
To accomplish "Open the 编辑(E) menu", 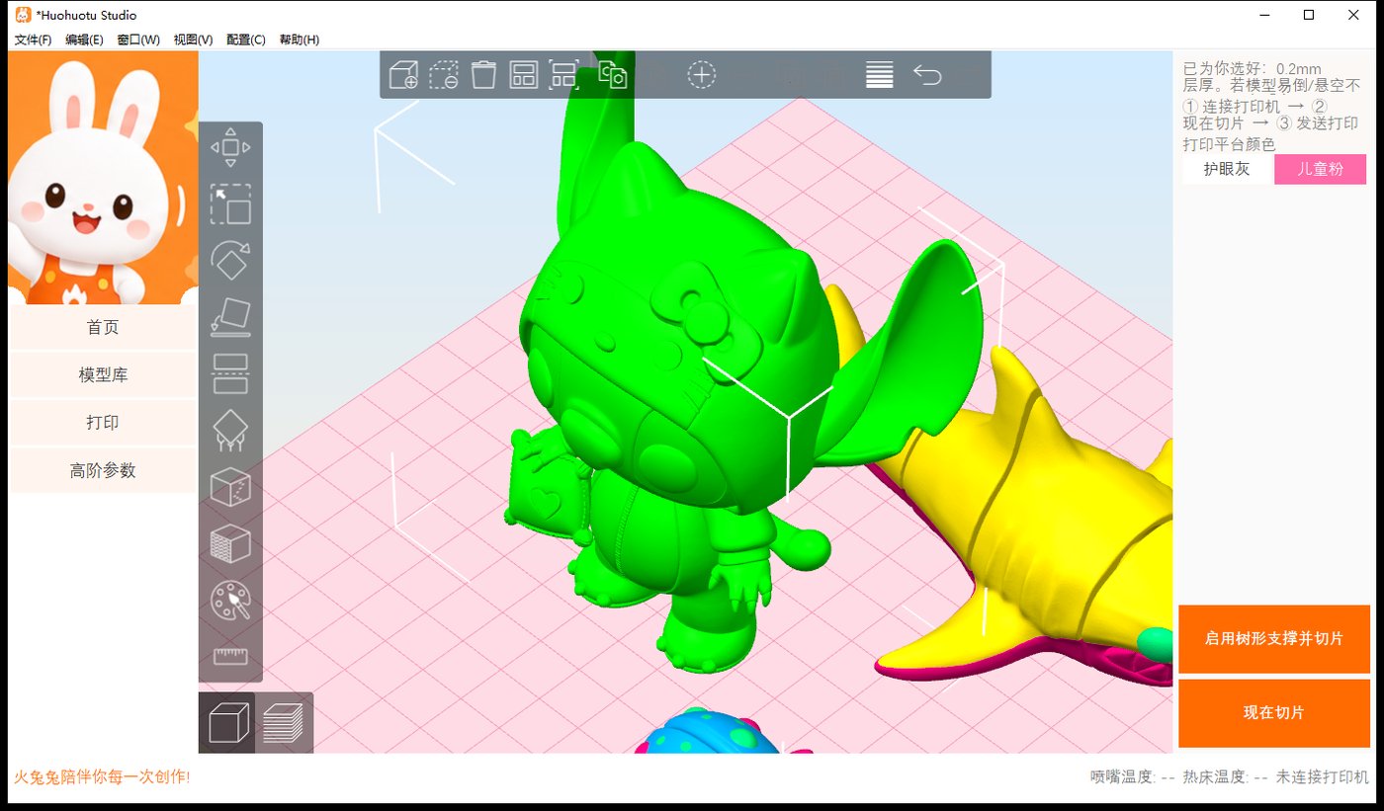I will (84, 40).
